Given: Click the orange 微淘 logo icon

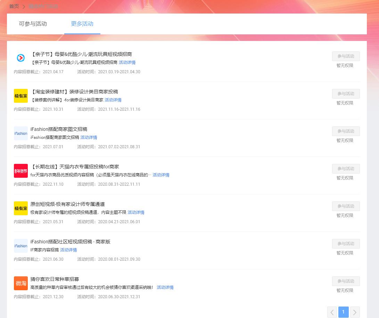Looking at the screenshot, I should click(21, 283).
